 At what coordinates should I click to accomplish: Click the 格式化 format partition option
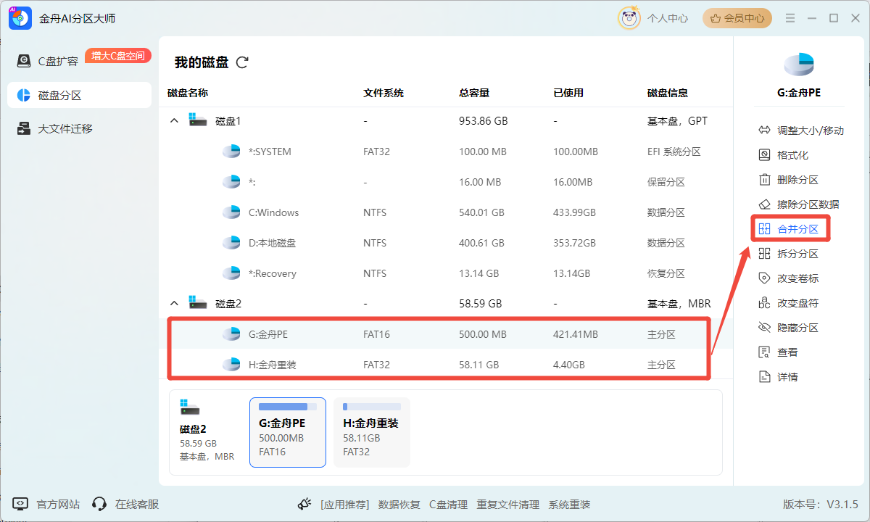click(x=792, y=155)
